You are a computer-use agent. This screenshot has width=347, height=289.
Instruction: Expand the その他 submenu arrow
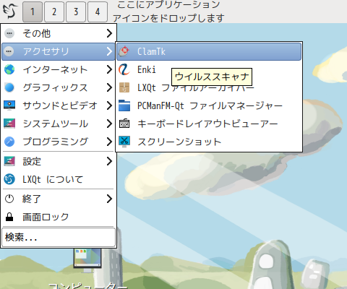coord(109,33)
